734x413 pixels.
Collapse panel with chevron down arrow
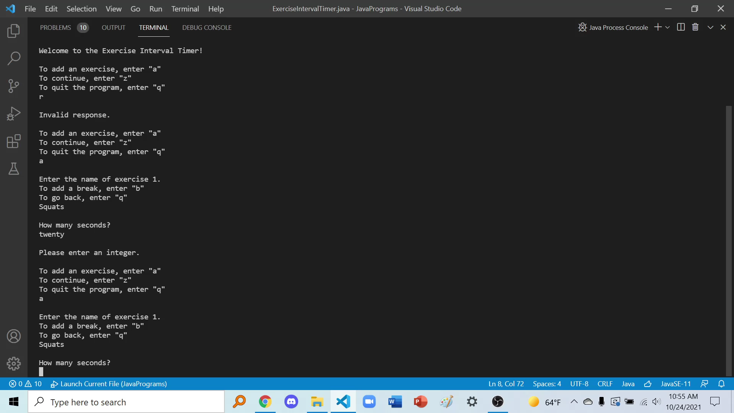point(710,28)
